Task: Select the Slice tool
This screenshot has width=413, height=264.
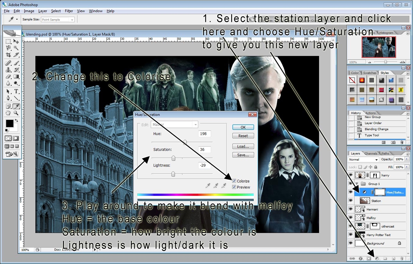Action: [16, 55]
